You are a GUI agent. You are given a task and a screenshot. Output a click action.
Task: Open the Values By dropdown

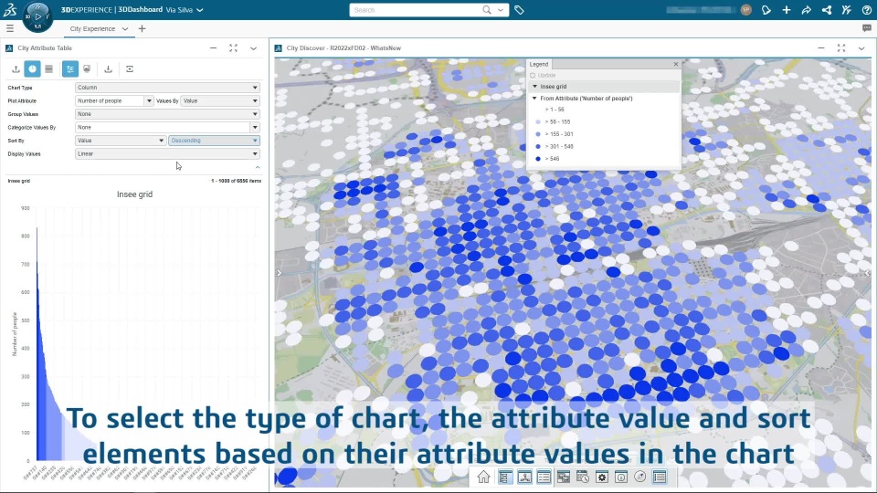point(220,100)
